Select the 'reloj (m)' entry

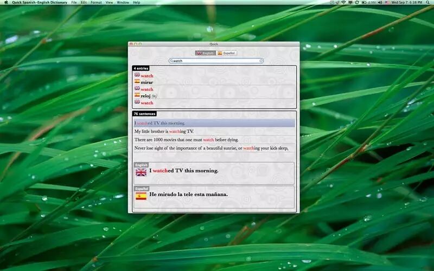(x=149, y=96)
